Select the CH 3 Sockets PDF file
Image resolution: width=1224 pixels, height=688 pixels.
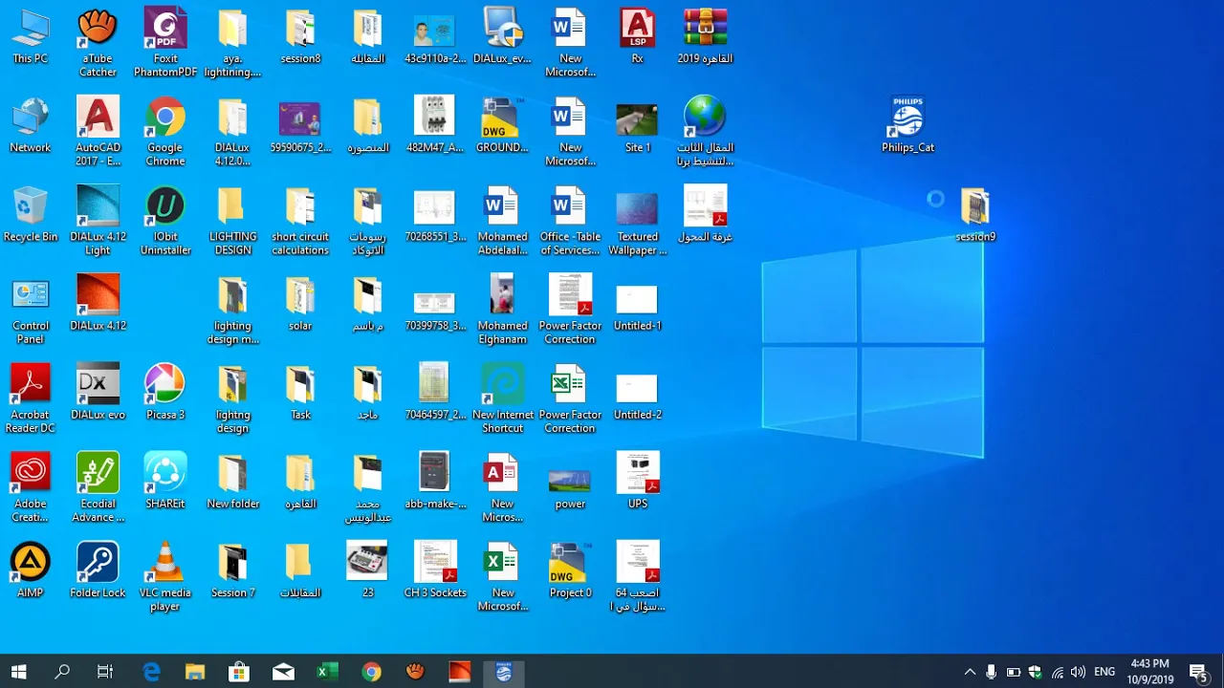[435, 570]
